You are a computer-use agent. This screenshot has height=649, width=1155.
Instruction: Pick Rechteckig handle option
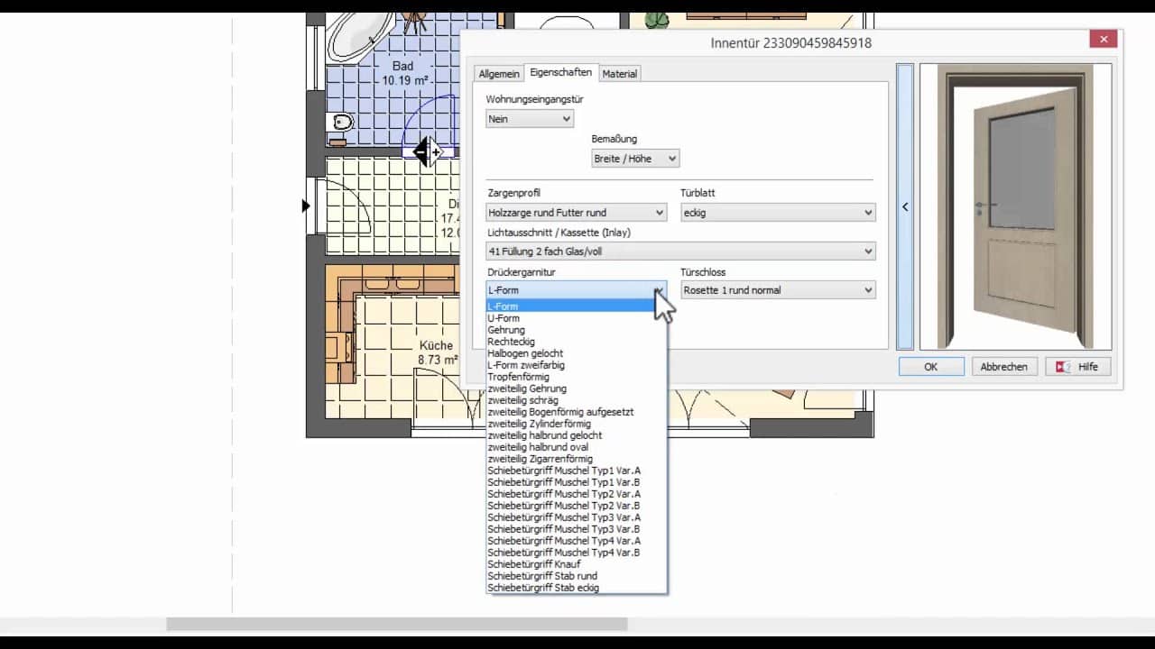tap(576, 342)
